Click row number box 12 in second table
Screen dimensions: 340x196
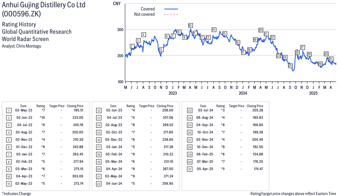tap(99, 111)
